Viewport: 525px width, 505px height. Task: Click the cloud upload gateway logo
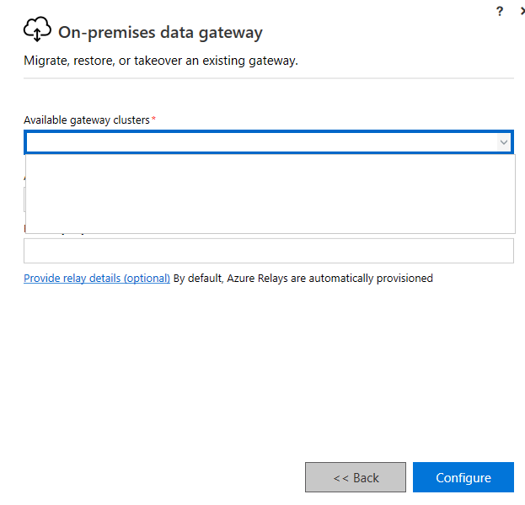37,29
